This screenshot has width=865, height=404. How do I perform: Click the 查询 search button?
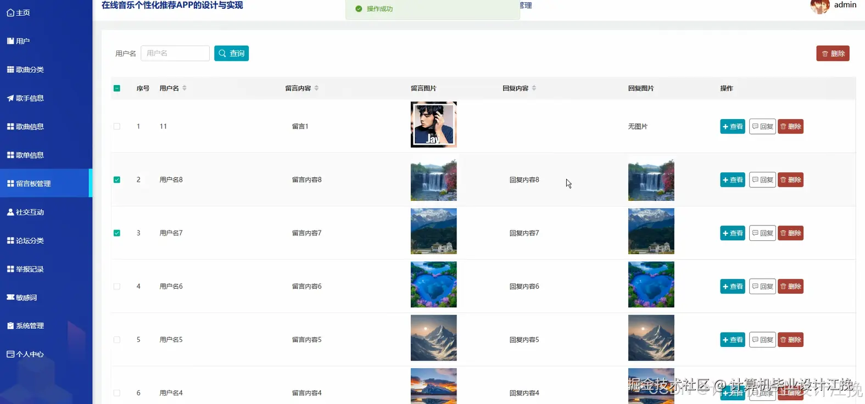click(x=231, y=53)
